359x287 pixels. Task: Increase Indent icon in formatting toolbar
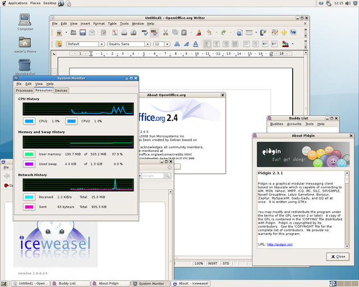(274, 44)
